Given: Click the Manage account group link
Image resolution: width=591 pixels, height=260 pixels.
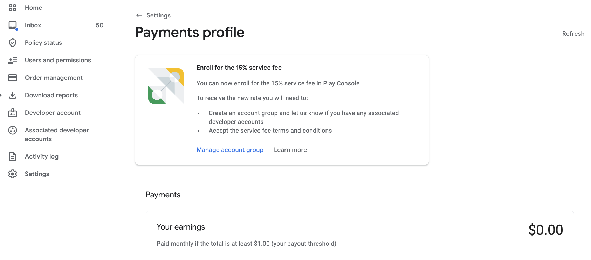Looking at the screenshot, I should [230, 150].
